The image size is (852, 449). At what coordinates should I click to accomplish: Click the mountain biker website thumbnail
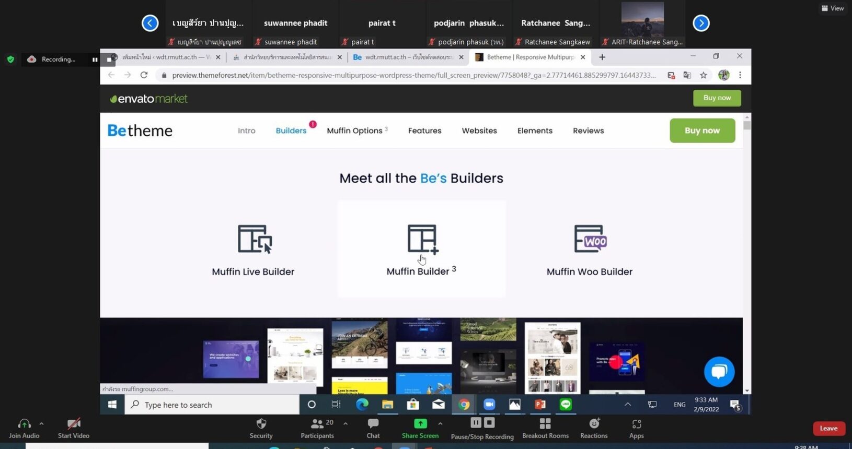(360, 344)
